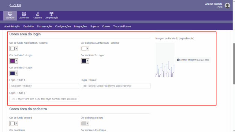Pick the purple Cor do título 1 swatch
The width and height of the screenshot is (235, 132).
(x=12, y=61)
